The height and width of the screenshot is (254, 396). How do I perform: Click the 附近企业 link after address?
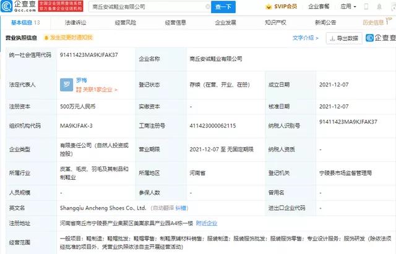pos(207,223)
